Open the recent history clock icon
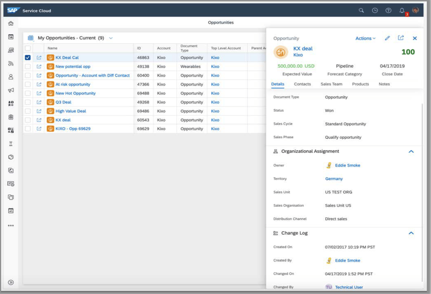The image size is (431, 294). tap(375, 10)
